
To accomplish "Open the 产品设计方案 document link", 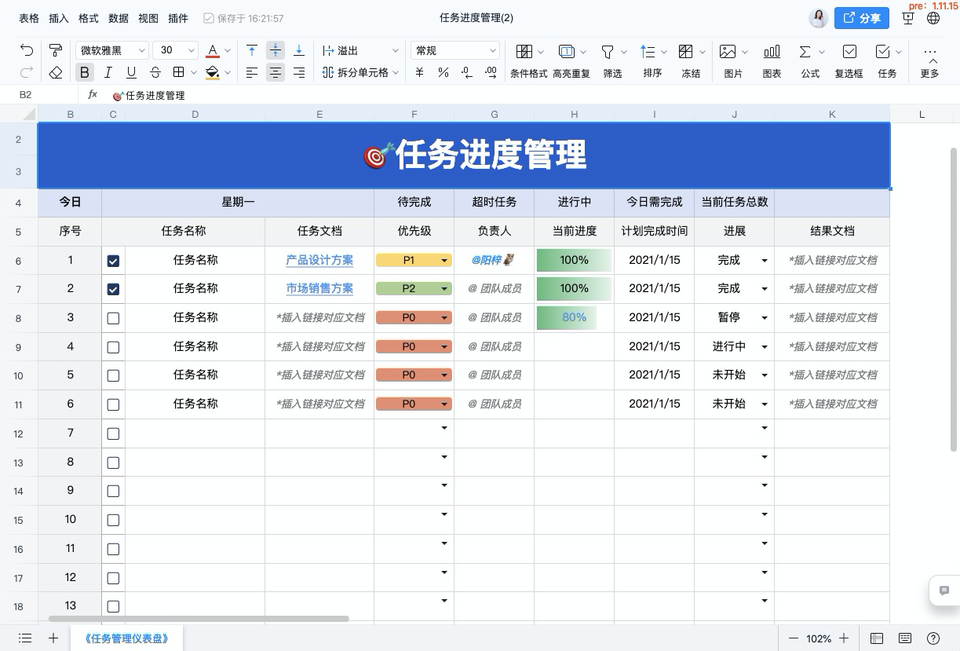I will 319,259.
